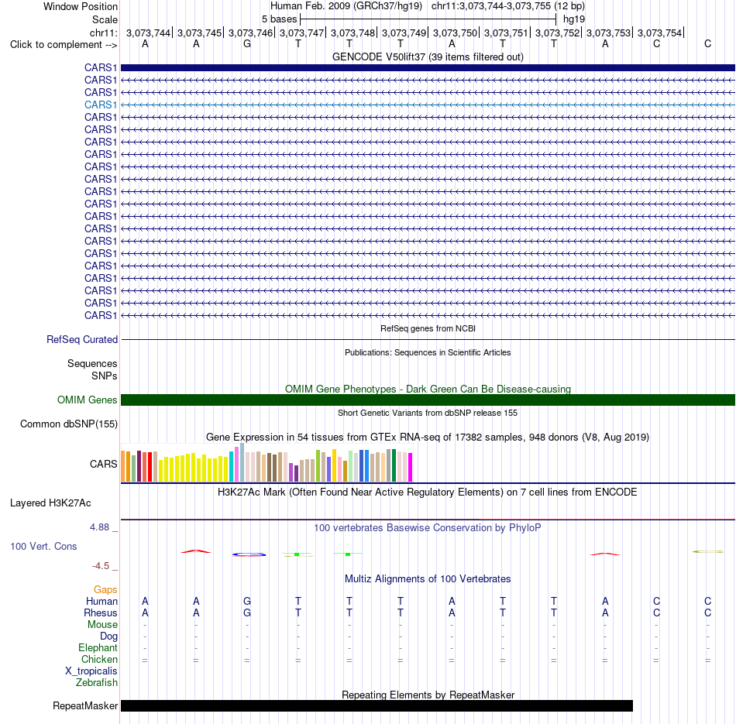Click the Dog species label
This screenshot has width=736, height=724.
pyautogui.click(x=108, y=637)
